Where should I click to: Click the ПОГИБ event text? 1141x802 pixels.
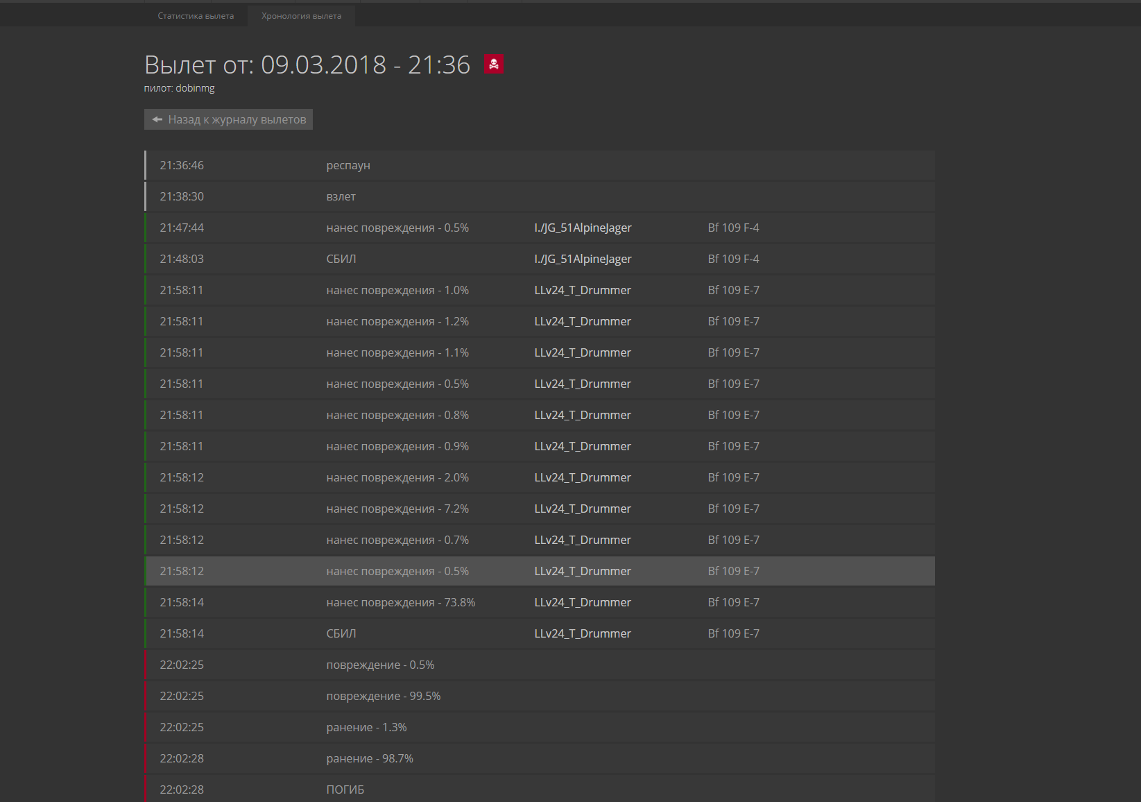pyautogui.click(x=345, y=790)
